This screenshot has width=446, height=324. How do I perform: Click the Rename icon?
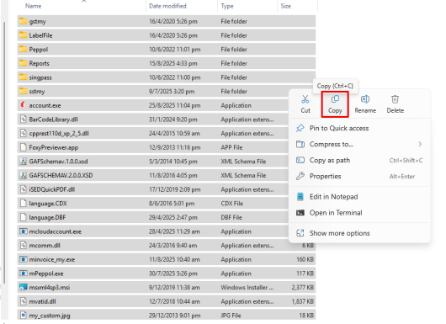pos(365,99)
